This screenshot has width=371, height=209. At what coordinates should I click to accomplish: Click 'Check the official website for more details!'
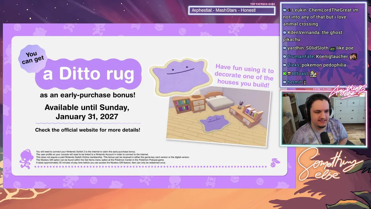click(x=88, y=130)
